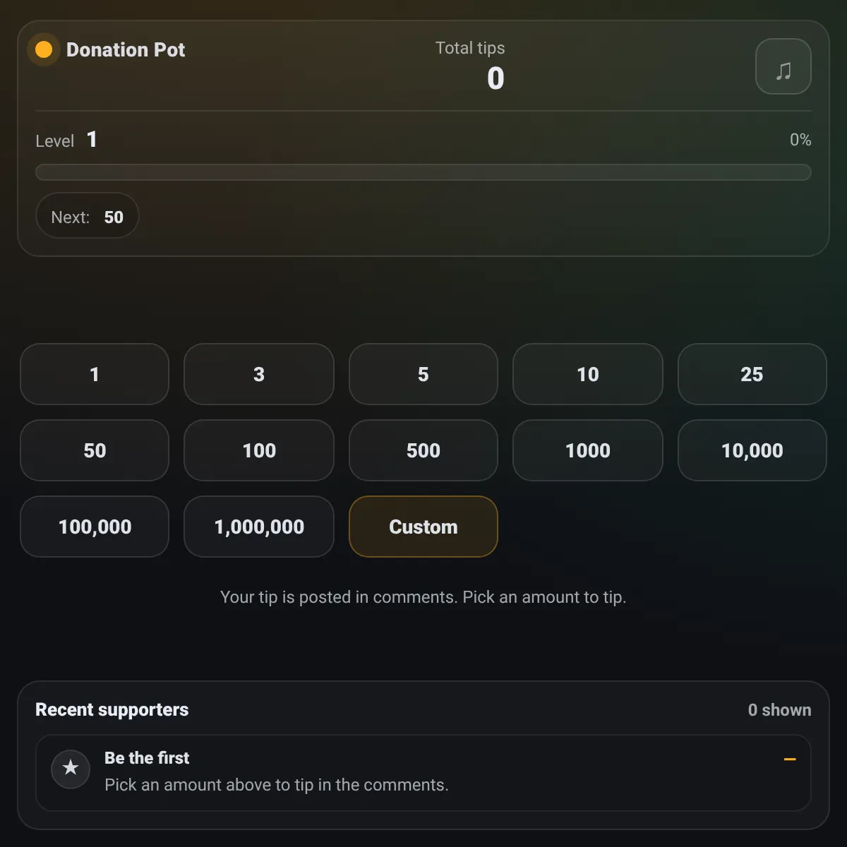Select the 25 tip button
This screenshot has width=847, height=847.
tap(752, 374)
